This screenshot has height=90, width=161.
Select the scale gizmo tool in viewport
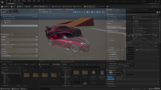(80, 12)
